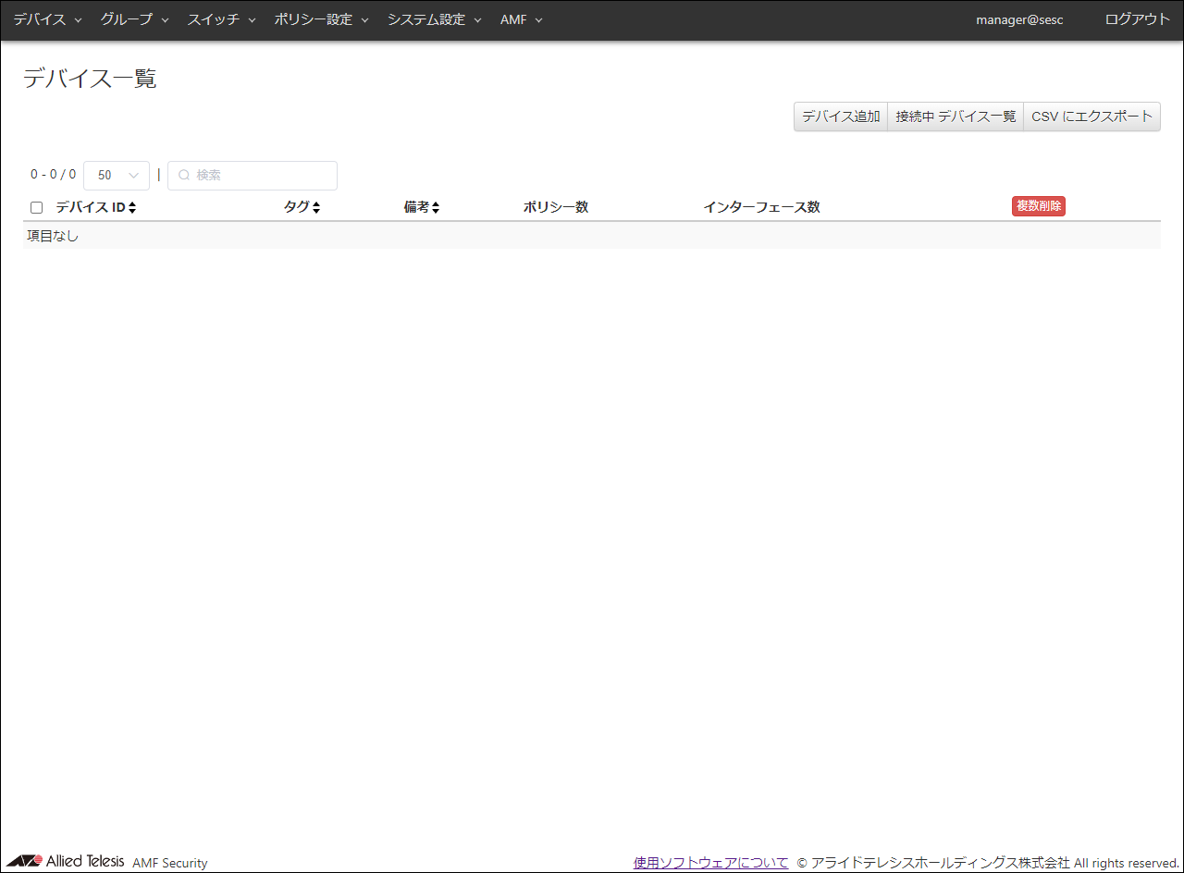
Task: Expand the デバイス menu
Action: pos(47,19)
